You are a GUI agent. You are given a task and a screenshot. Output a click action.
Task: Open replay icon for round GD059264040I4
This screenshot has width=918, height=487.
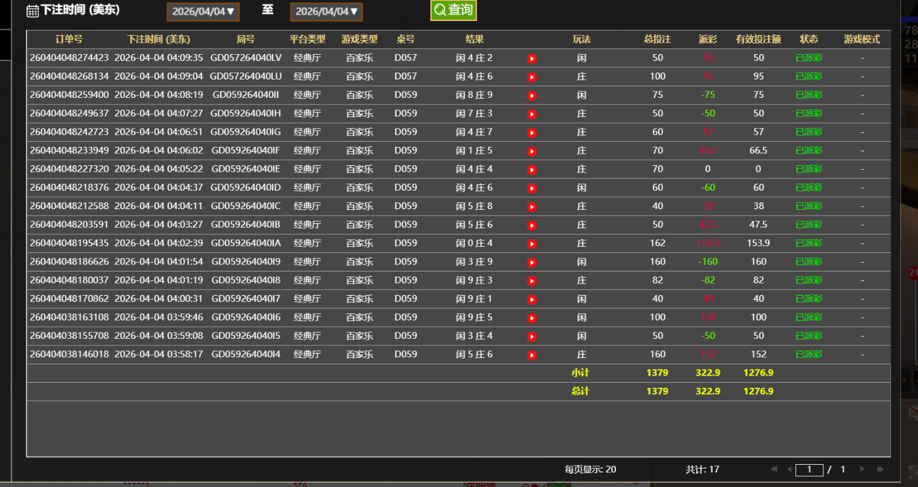(x=532, y=355)
